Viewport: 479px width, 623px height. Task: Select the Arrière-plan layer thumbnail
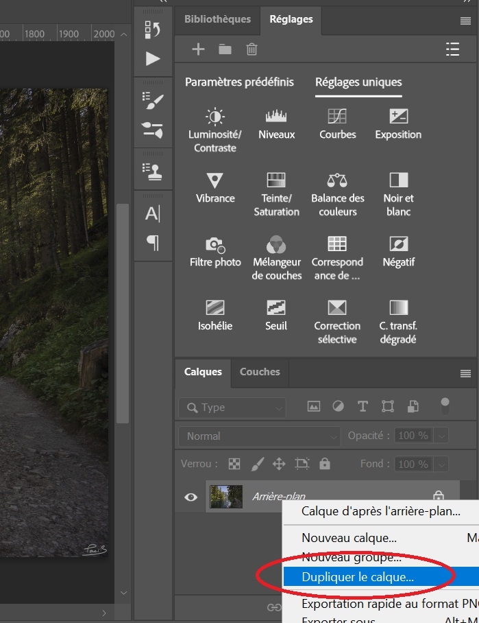tap(226, 497)
